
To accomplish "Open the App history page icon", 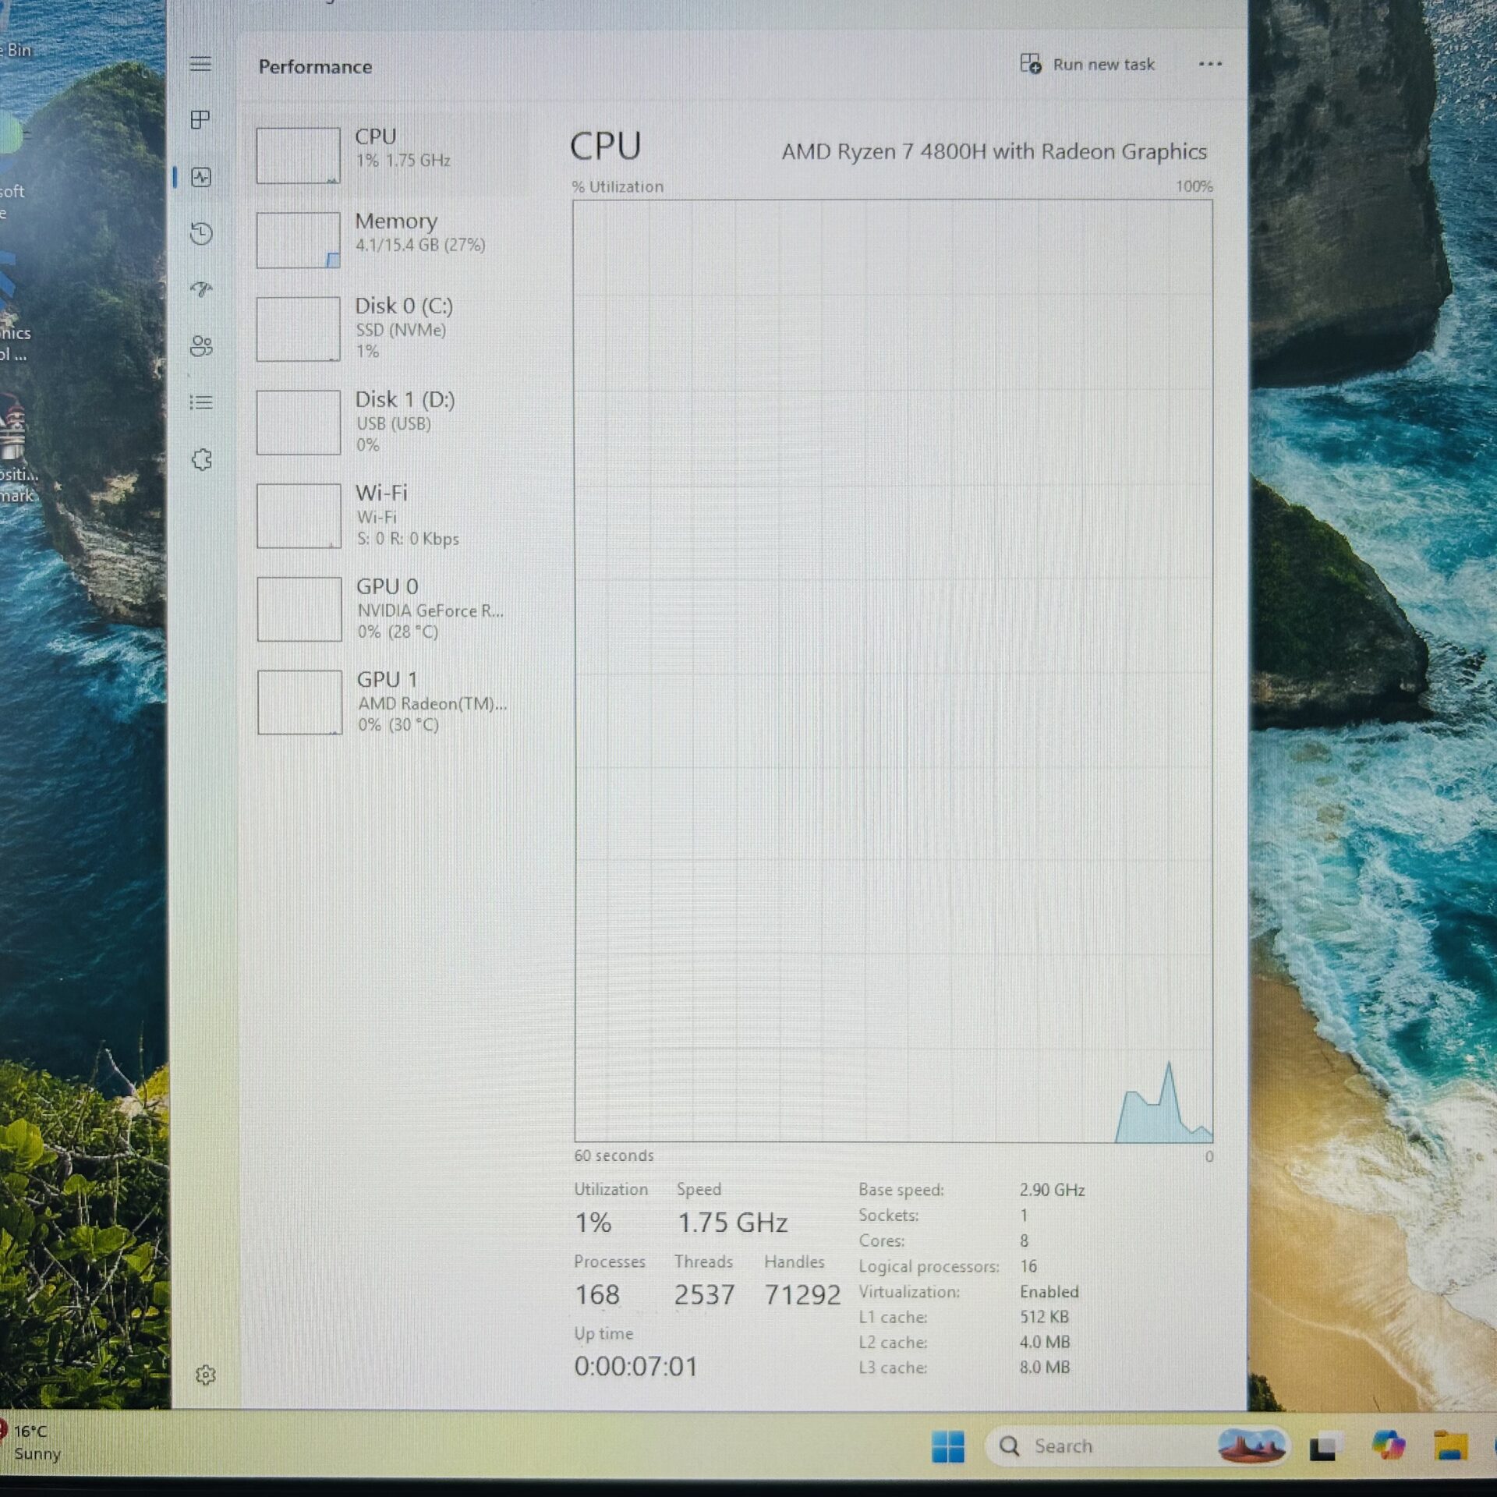I will (x=201, y=233).
